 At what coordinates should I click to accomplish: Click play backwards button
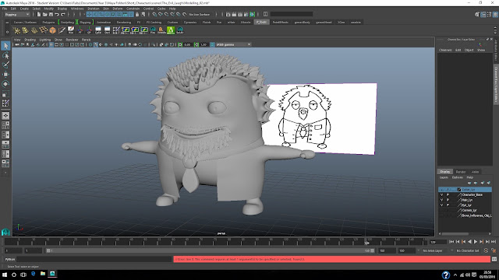[x=469, y=242]
